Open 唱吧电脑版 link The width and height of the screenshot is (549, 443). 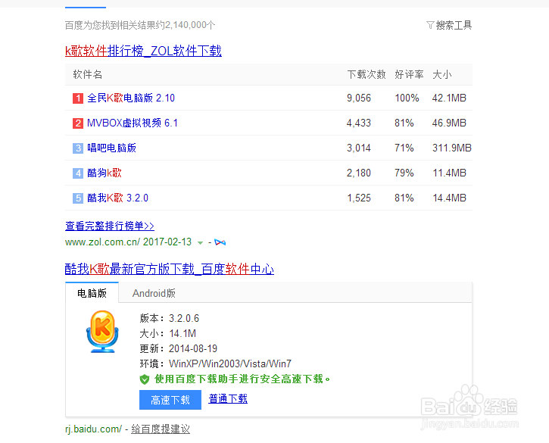pos(111,148)
